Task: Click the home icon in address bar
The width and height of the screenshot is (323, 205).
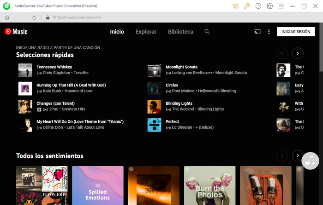Action: point(7,17)
